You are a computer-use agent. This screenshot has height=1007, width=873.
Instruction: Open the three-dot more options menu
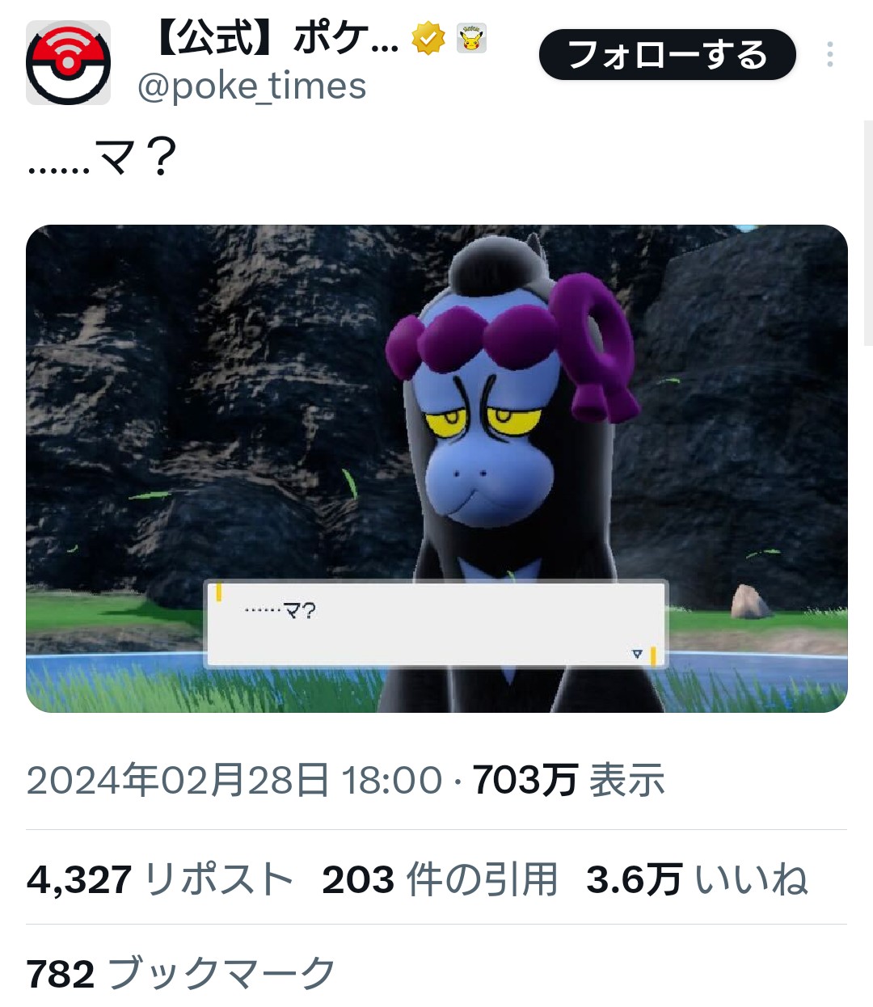[830, 54]
